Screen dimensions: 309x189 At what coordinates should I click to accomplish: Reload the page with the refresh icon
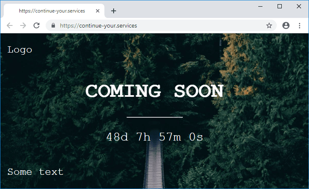[36, 25]
